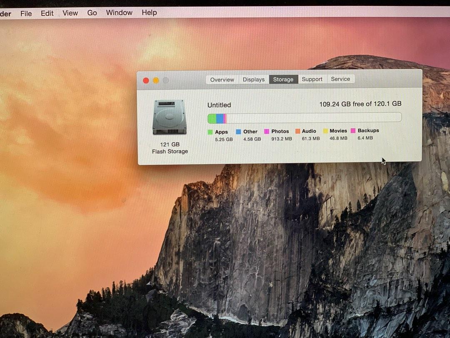Click the pink Backups color swatch
This screenshot has width=450, height=338.
(353, 131)
